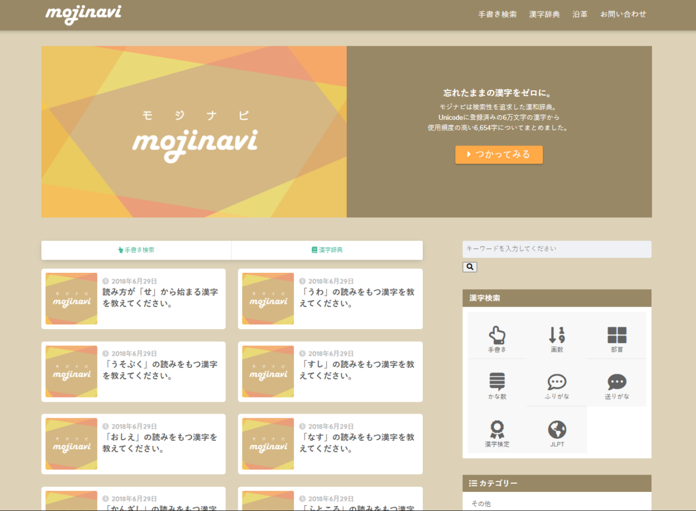Open 手書き検索 in the top navigation
The image size is (696, 511).
tap(497, 14)
